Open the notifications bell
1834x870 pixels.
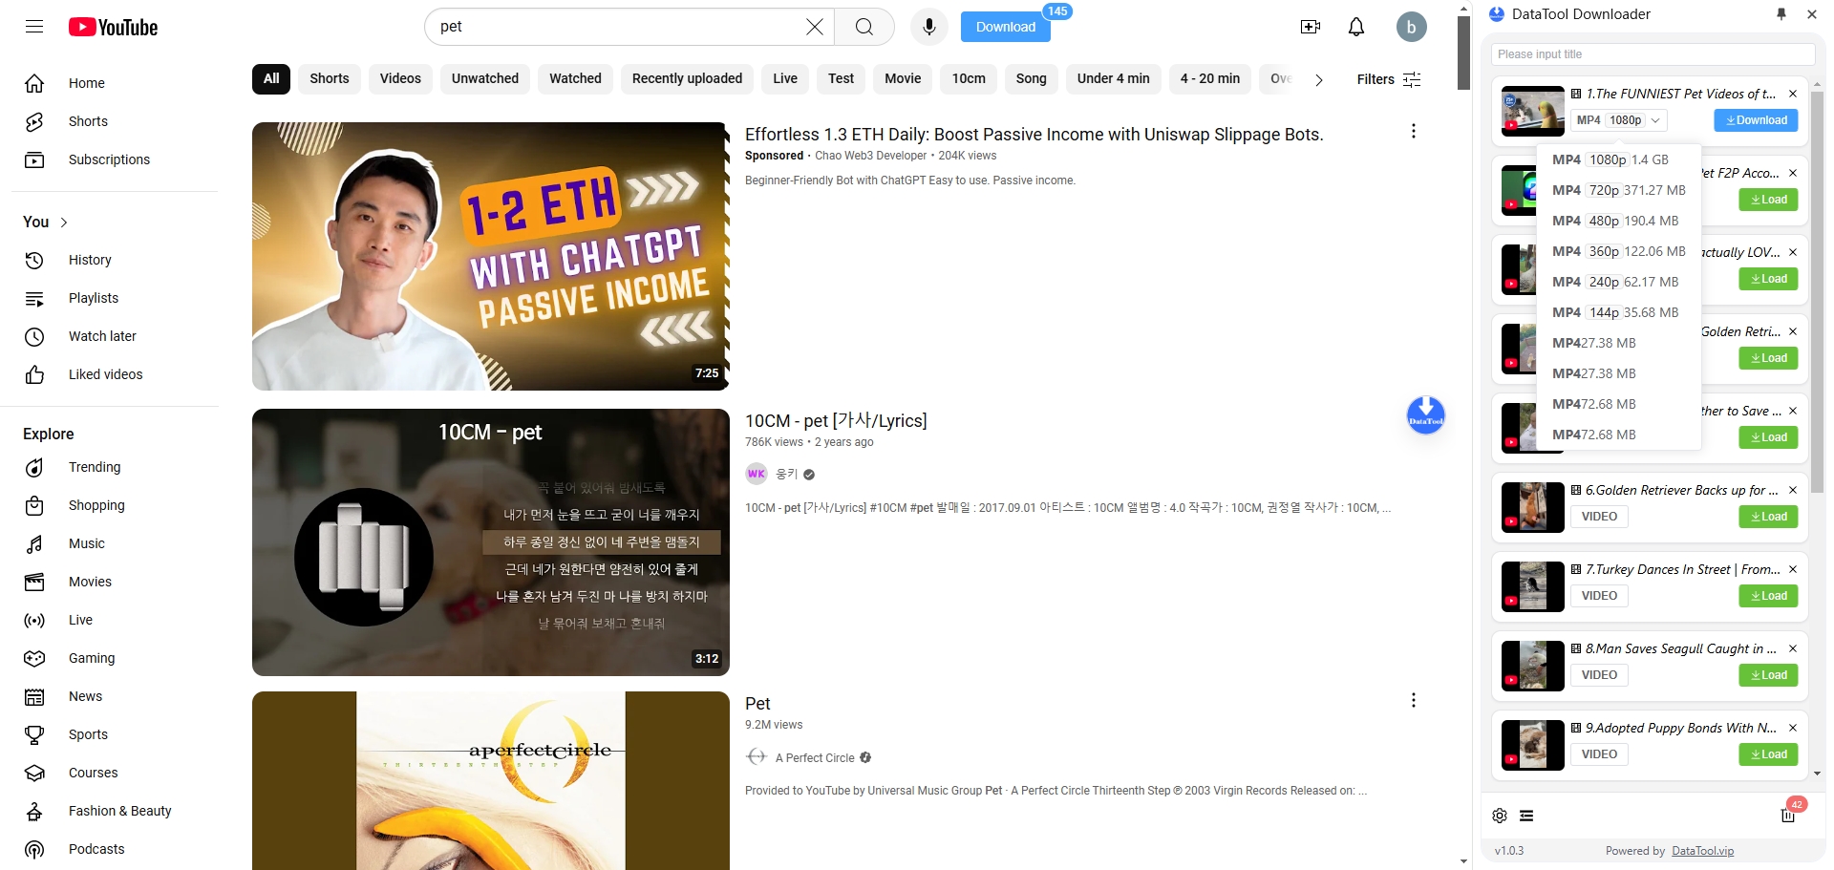pyautogui.click(x=1356, y=27)
